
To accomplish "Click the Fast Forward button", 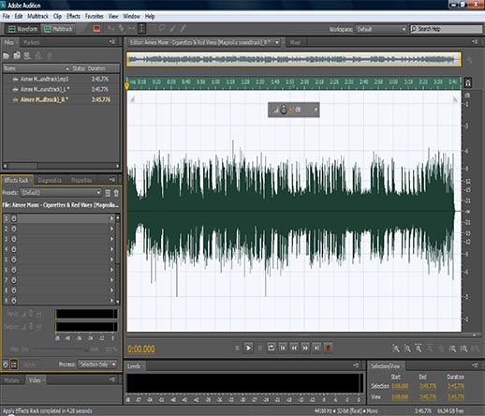I will pos(305,348).
